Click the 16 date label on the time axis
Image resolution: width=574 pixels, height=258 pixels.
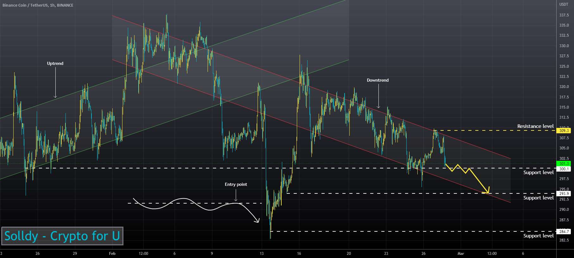(x=299, y=254)
